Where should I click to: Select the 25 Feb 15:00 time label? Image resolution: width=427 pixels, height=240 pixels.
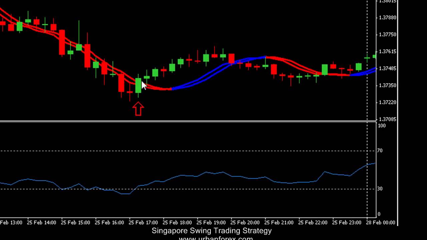[x=75, y=222]
